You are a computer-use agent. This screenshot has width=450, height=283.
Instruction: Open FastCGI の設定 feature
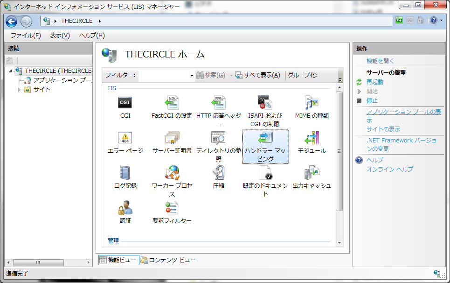172,107
